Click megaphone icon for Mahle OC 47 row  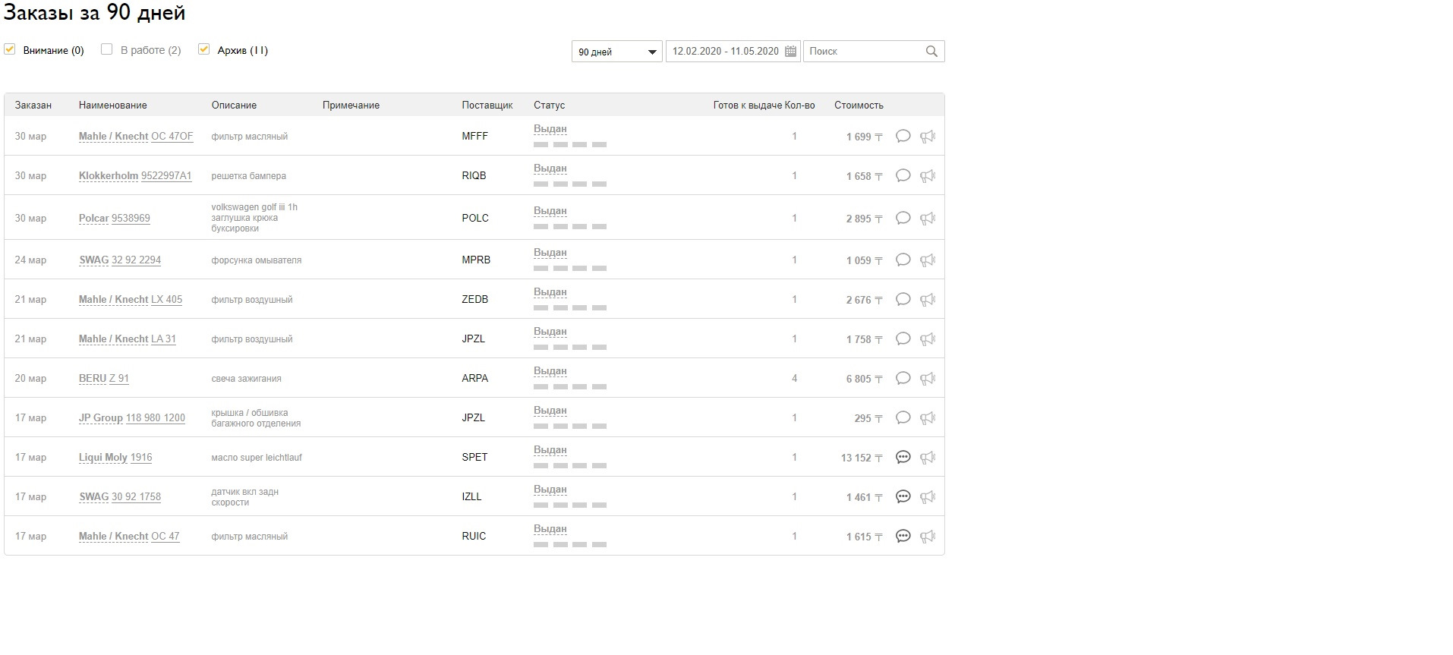pyautogui.click(x=927, y=537)
